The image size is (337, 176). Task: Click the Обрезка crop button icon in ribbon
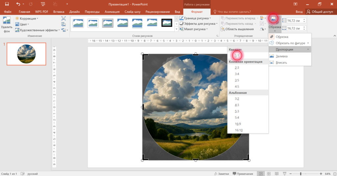273,19
